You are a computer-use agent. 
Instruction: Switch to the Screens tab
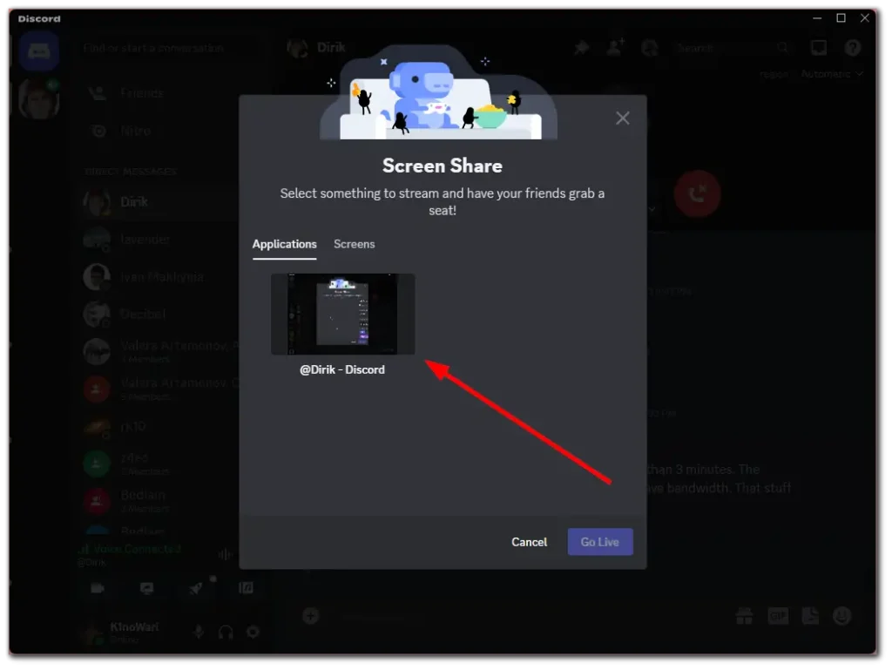point(354,244)
